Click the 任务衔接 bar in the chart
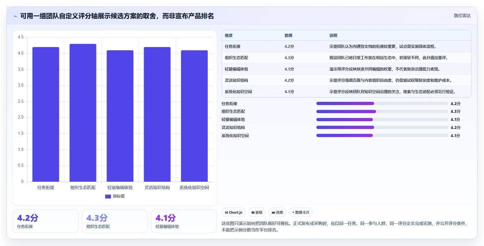Image resolution: width=484 pixels, height=246 pixels. click(46, 114)
